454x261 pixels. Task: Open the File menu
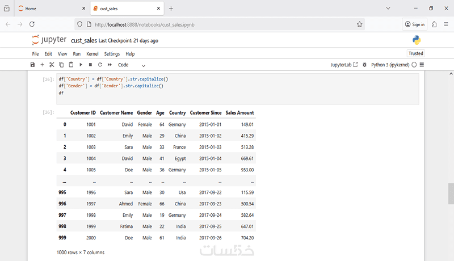35,54
